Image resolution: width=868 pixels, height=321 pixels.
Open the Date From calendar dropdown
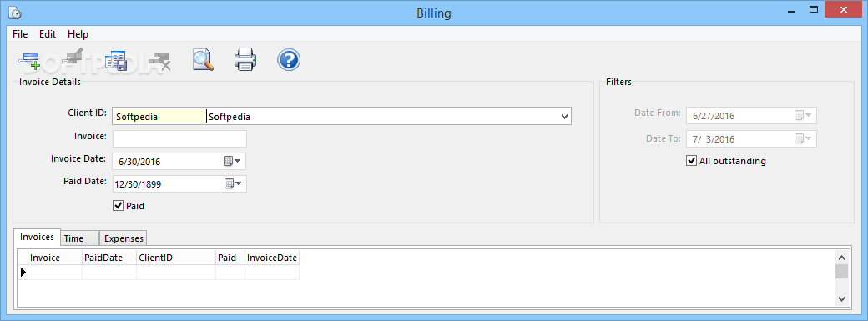point(803,116)
